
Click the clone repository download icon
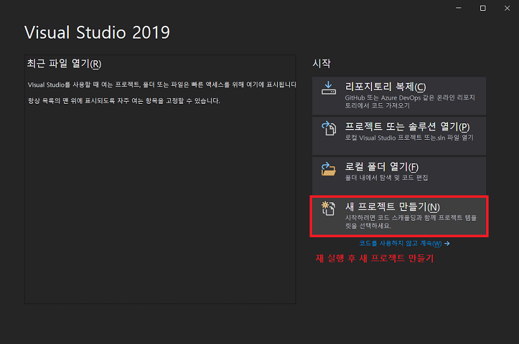click(x=328, y=88)
